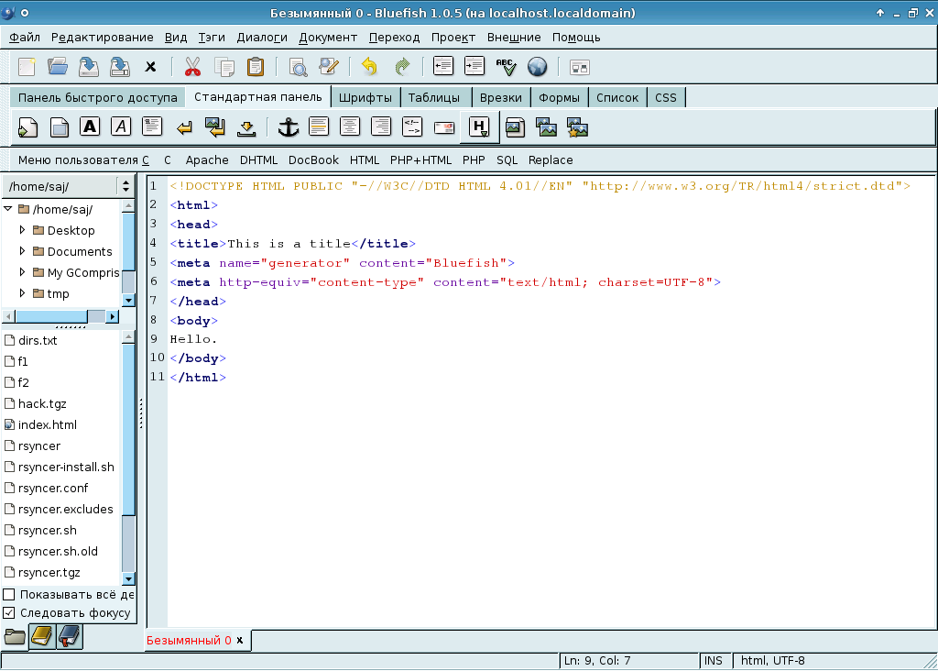Screen dimensions: 938x671
Task: Toggle the Italic tag icon
Action: coord(120,126)
